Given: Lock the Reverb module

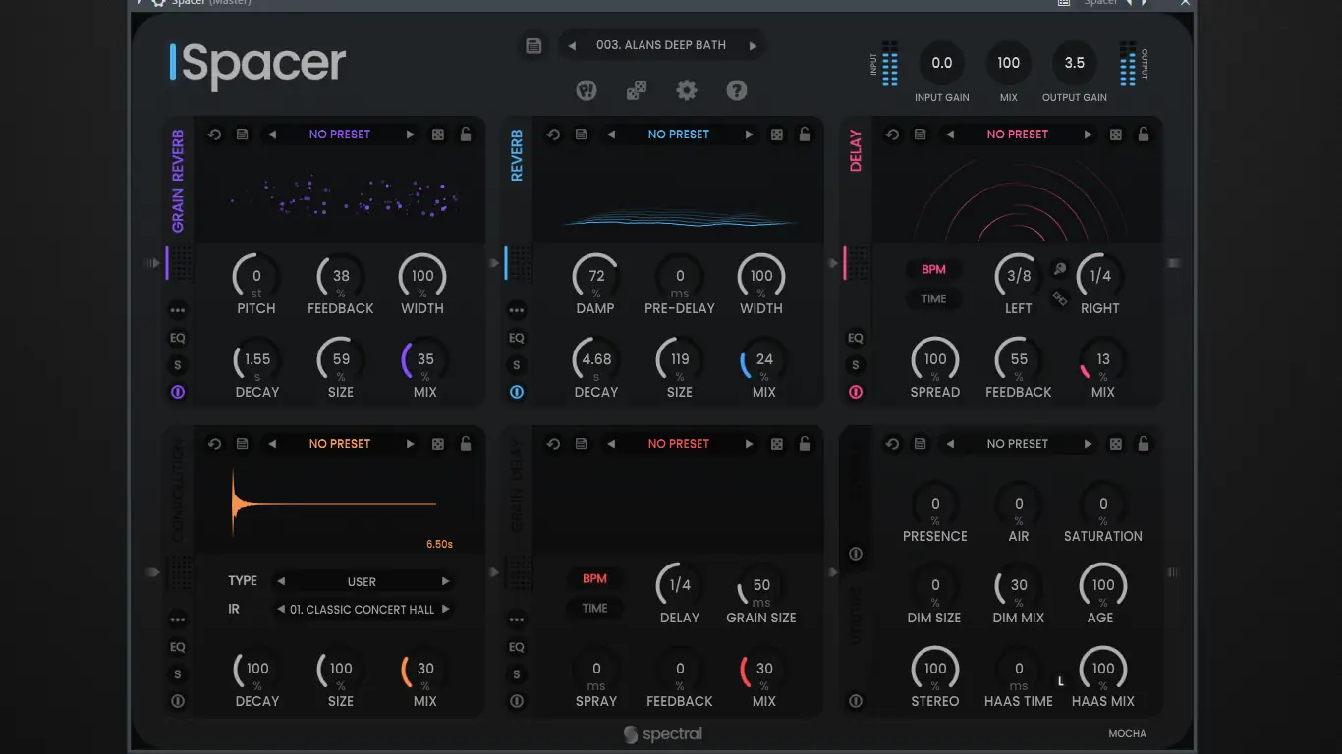Looking at the screenshot, I should pos(805,135).
